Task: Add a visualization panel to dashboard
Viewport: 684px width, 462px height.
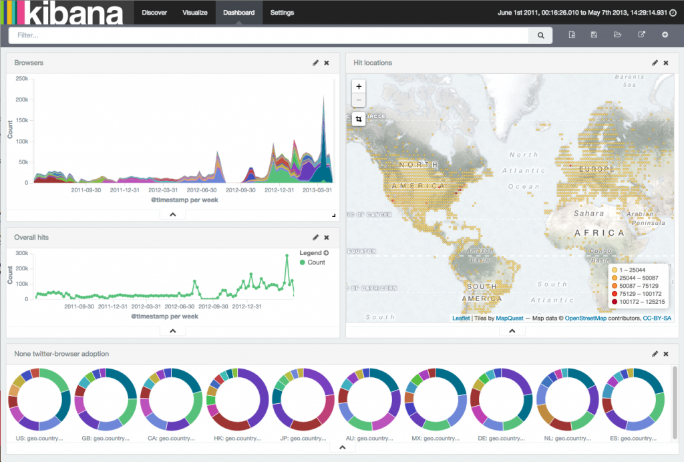Action: tap(665, 35)
